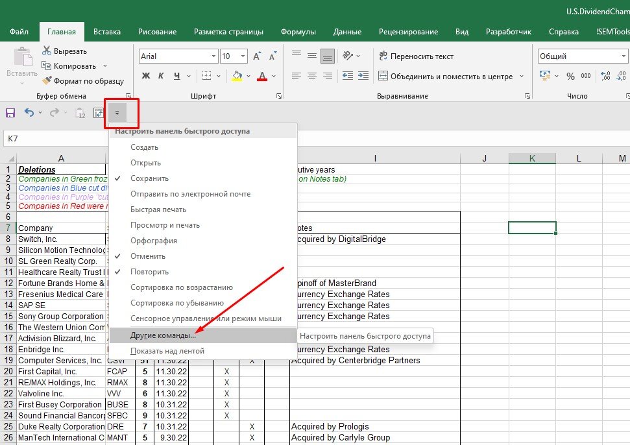This screenshot has height=445, width=630.
Task: Toggle Italic formatting (К)
Action: click(x=161, y=76)
